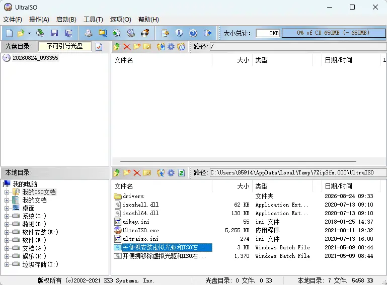This screenshot has height=285, width=387.
Task: Expand the 软件(F:) drive node
Action: (x=7, y=240)
